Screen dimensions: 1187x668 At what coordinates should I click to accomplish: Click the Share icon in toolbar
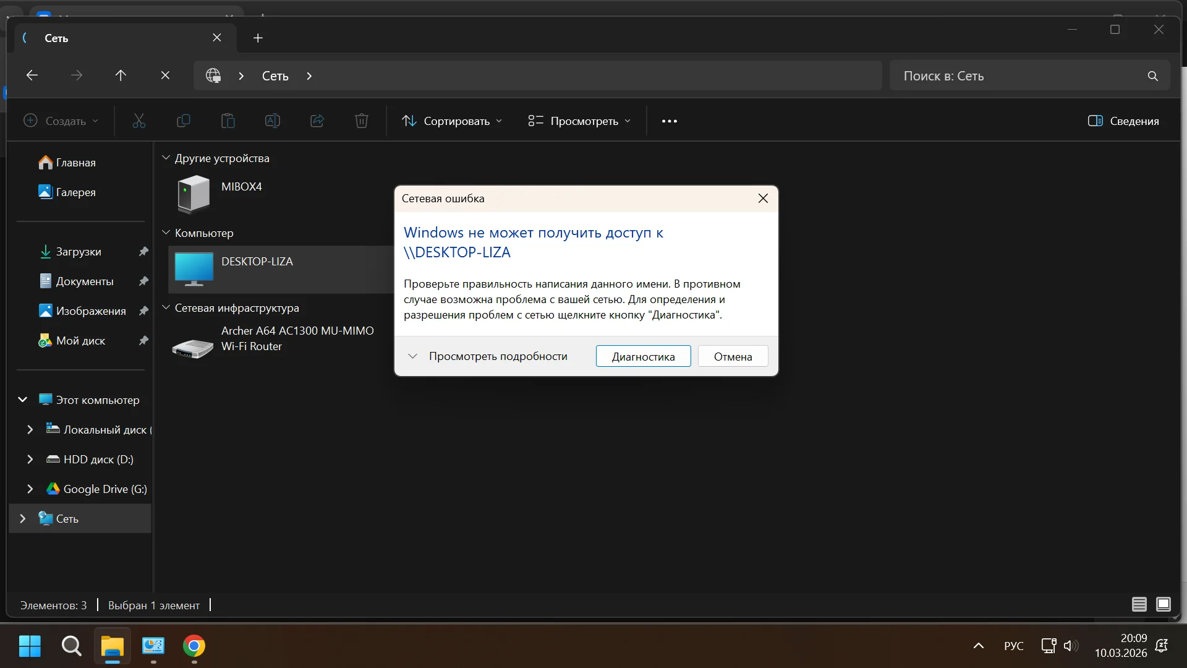[x=317, y=121]
